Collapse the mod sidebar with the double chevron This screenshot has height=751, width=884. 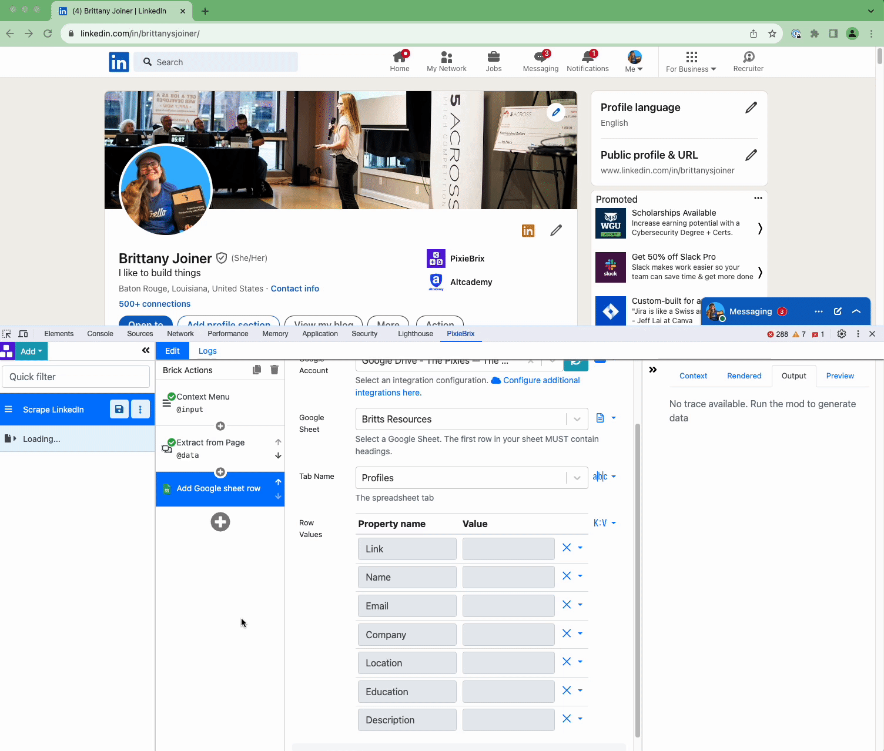coord(146,351)
